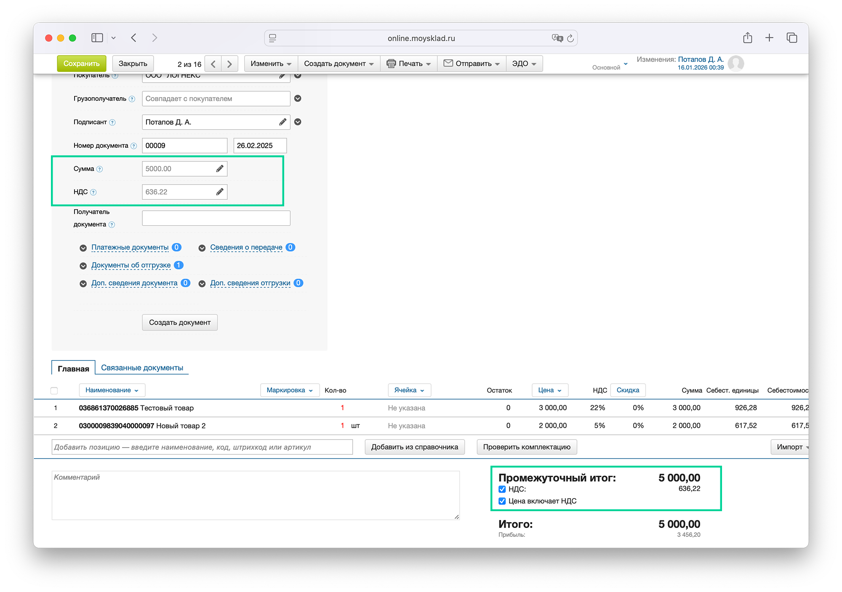Open the Маркировка column dropdown

point(290,390)
